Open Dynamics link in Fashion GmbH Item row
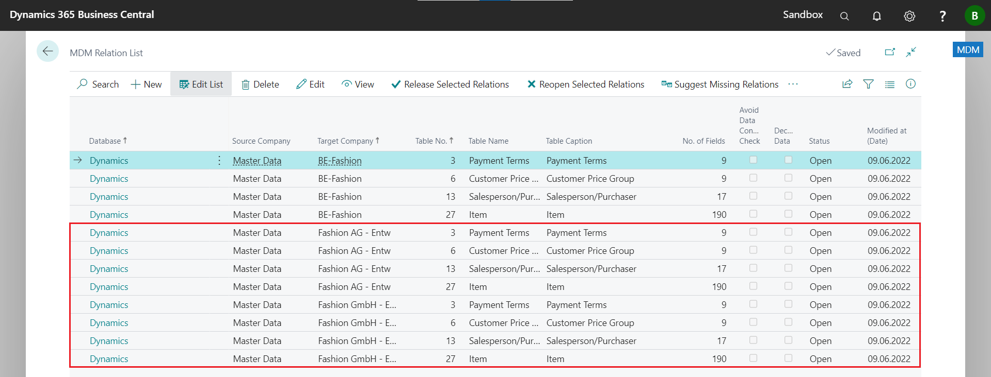This screenshot has height=377, width=991. 109,359
